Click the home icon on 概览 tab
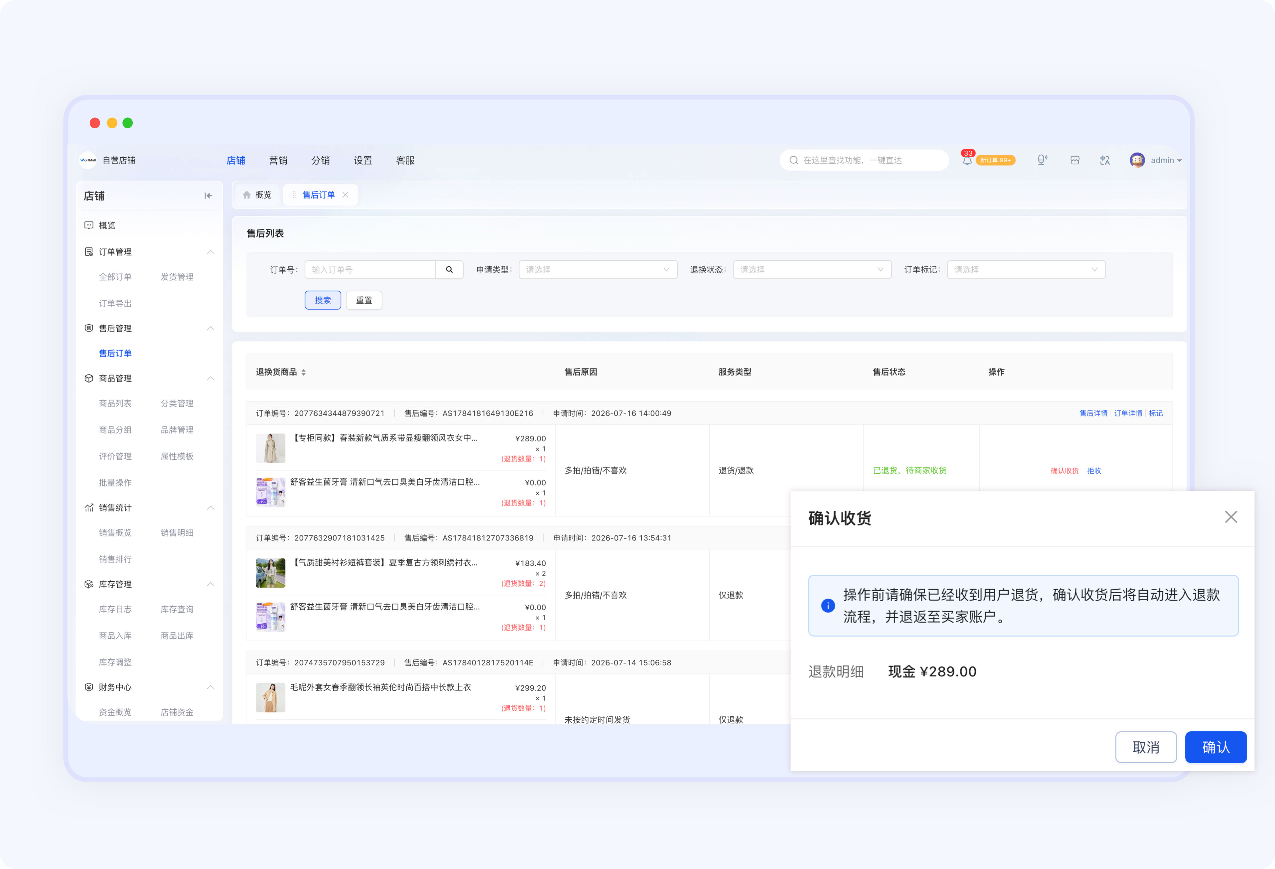Image resolution: width=1275 pixels, height=869 pixels. (247, 195)
